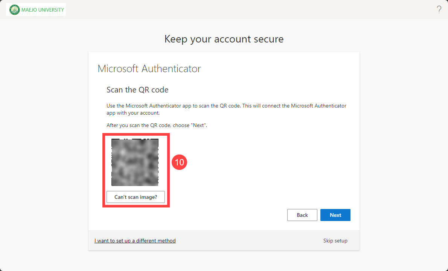Click the "Scan the QR code" subheading
The width and height of the screenshot is (448, 271).
click(x=137, y=90)
